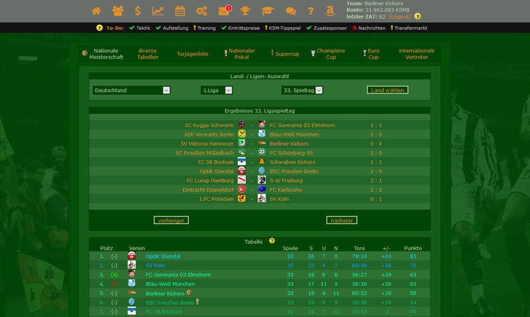Click the 5 : 0 match result
530x317 pixels.
(376, 134)
